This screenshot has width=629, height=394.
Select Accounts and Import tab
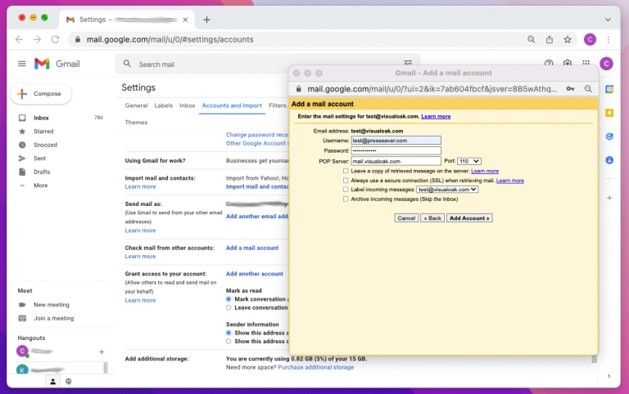pyautogui.click(x=232, y=105)
